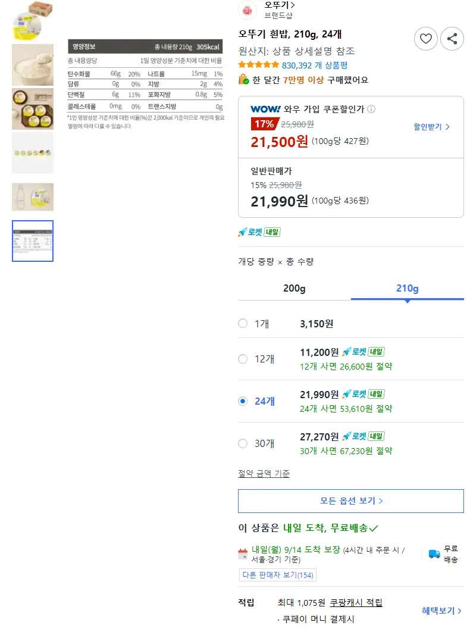This screenshot has width=467, height=635.
Task: Add product to wishlist with heart icon
Action: (x=426, y=39)
